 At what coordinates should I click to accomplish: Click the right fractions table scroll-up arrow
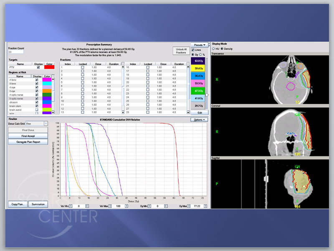188,67
